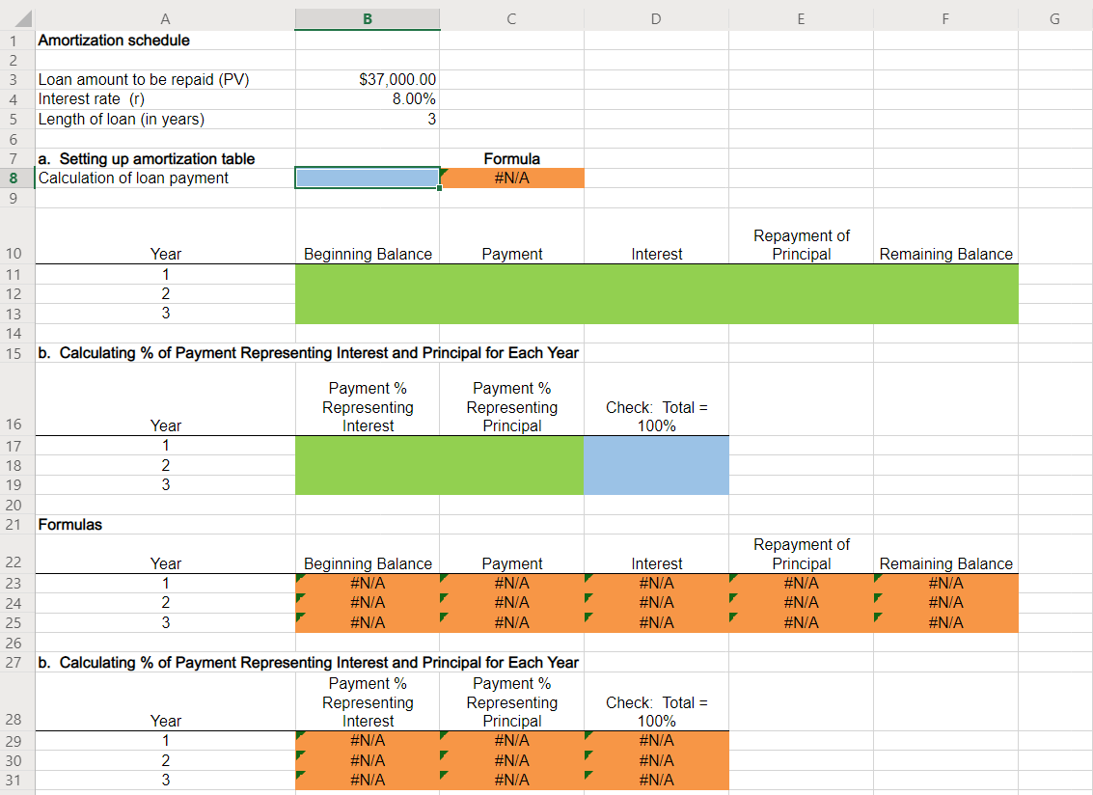Click the green error indicator on the #N/A Formula cell
Viewport: 1093px width, 795px height.
pyautogui.click(x=444, y=173)
